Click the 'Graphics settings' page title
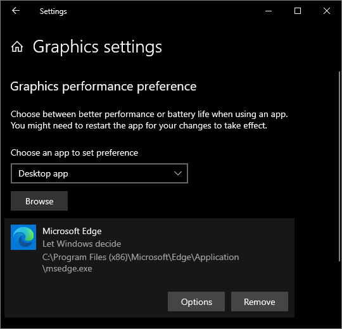Image resolution: width=342 pixels, height=329 pixels. (x=98, y=47)
